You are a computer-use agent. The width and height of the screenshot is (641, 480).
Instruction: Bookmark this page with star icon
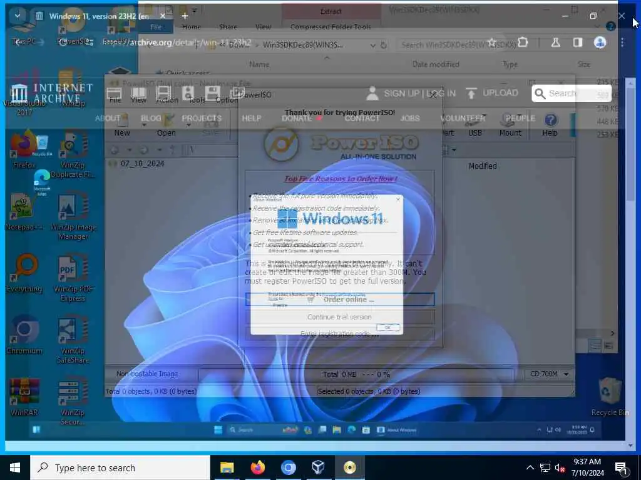click(492, 43)
